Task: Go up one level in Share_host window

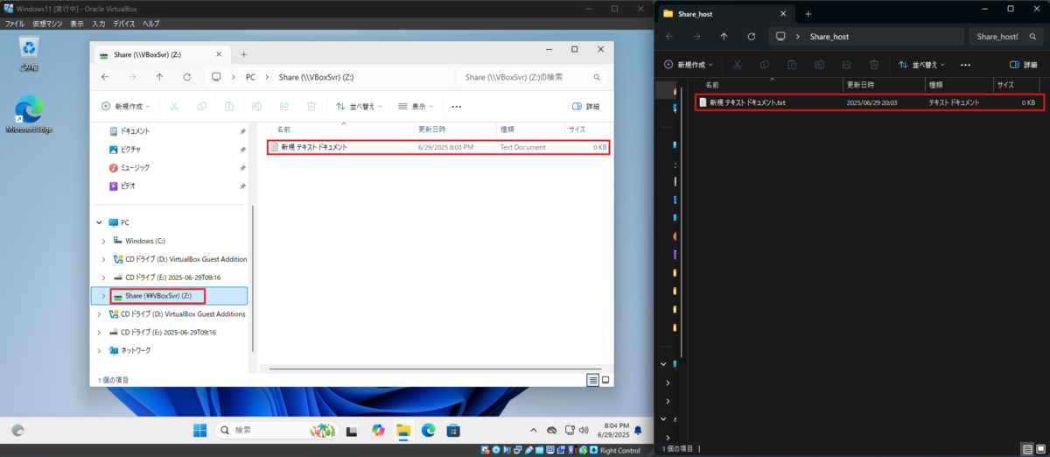Action: click(724, 37)
